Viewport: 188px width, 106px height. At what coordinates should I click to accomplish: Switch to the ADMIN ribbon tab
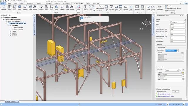click(88, 4)
